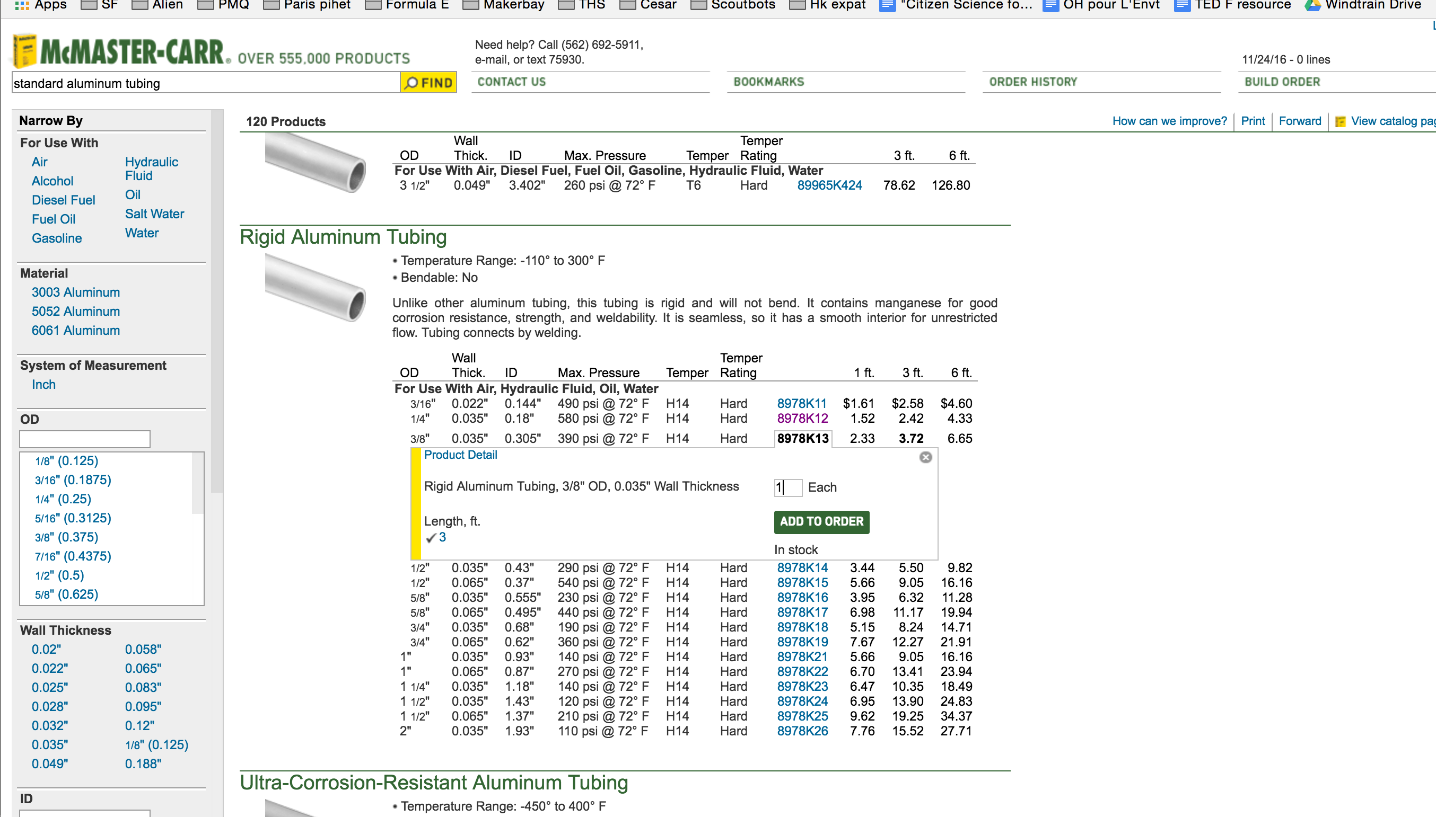Click the Forward link
1436x817 pixels.
(1300, 121)
